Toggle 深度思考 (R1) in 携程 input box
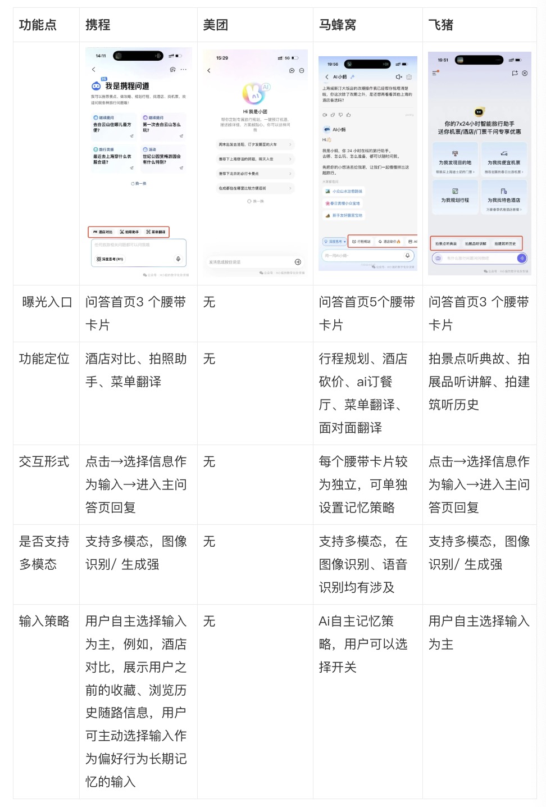Viewport: 546px width, 807px height. pyautogui.click(x=110, y=259)
